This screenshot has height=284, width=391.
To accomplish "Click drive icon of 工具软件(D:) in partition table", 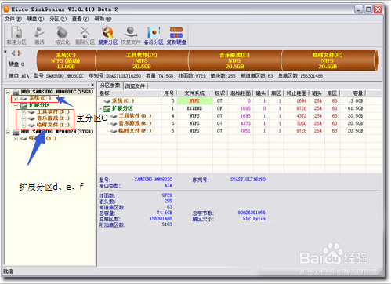I will tap(114, 116).
